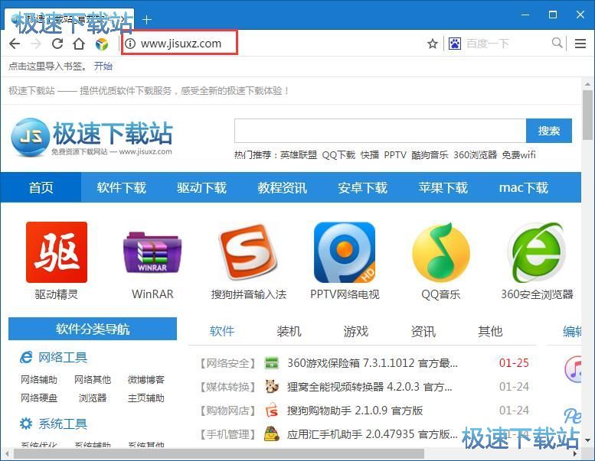This screenshot has width=595, height=461.
Task: Open 搜狗购物助手 2.1.0.9 官方版 entry
Action: pyautogui.click(x=355, y=411)
